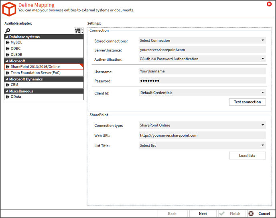Open the Client Id dropdown
276x218 pixels.
(x=202, y=93)
